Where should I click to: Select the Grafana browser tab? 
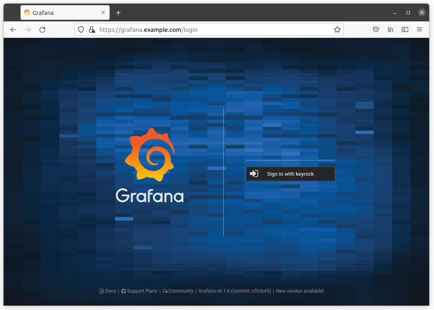(65, 12)
